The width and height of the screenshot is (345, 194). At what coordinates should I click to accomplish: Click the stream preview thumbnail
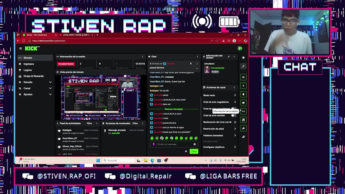tap(101, 97)
